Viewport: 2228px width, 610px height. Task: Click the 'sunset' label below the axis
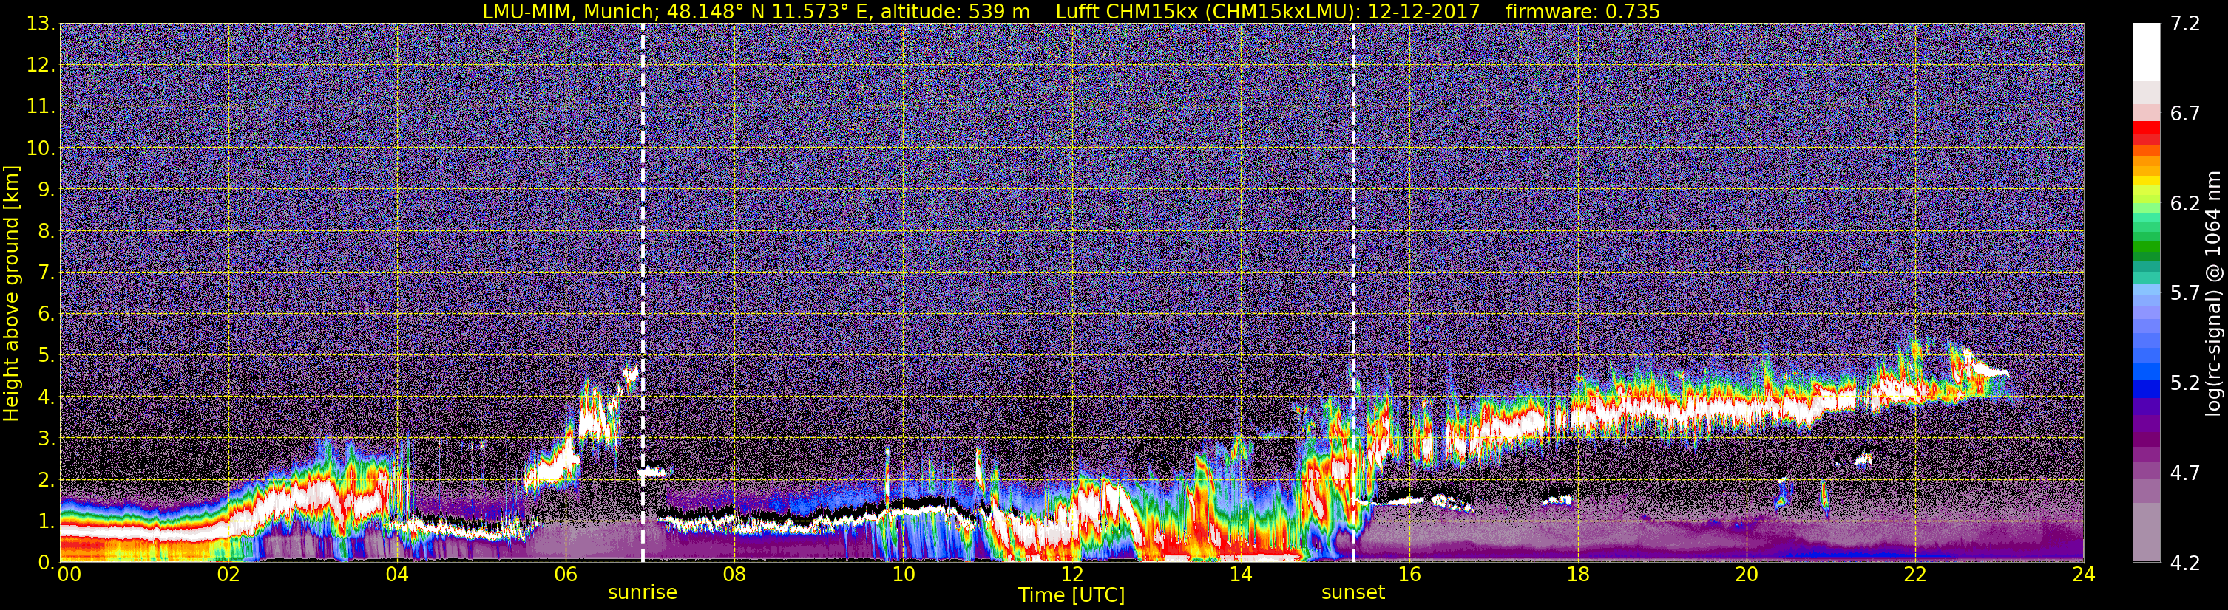click(1352, 593)
